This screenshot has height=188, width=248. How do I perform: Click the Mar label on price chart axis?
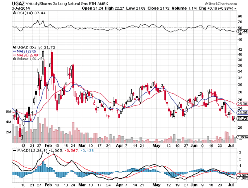tap(82, 145)
